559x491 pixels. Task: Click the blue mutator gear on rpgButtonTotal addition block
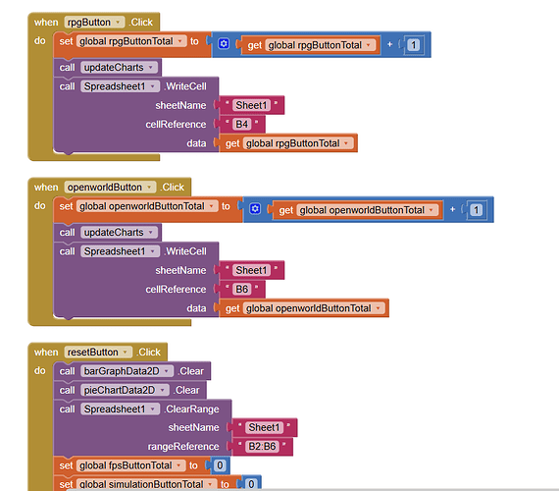pos(224,44)
